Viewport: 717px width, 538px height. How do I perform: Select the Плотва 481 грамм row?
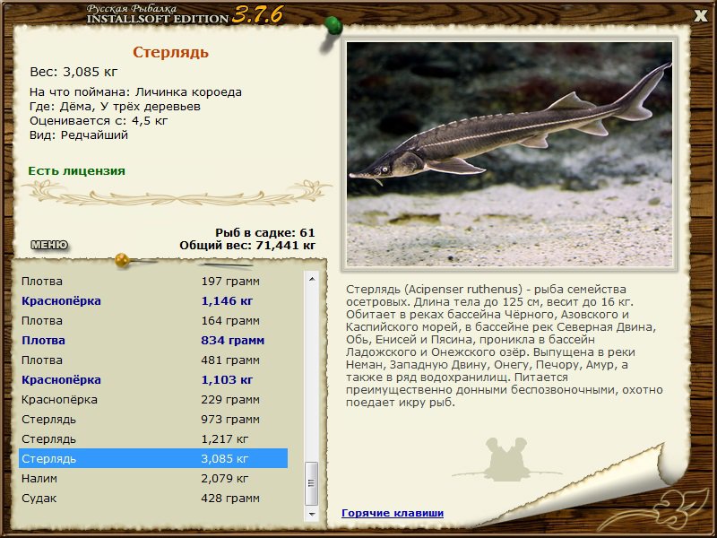pyautogui.click(x=153, y=360)
